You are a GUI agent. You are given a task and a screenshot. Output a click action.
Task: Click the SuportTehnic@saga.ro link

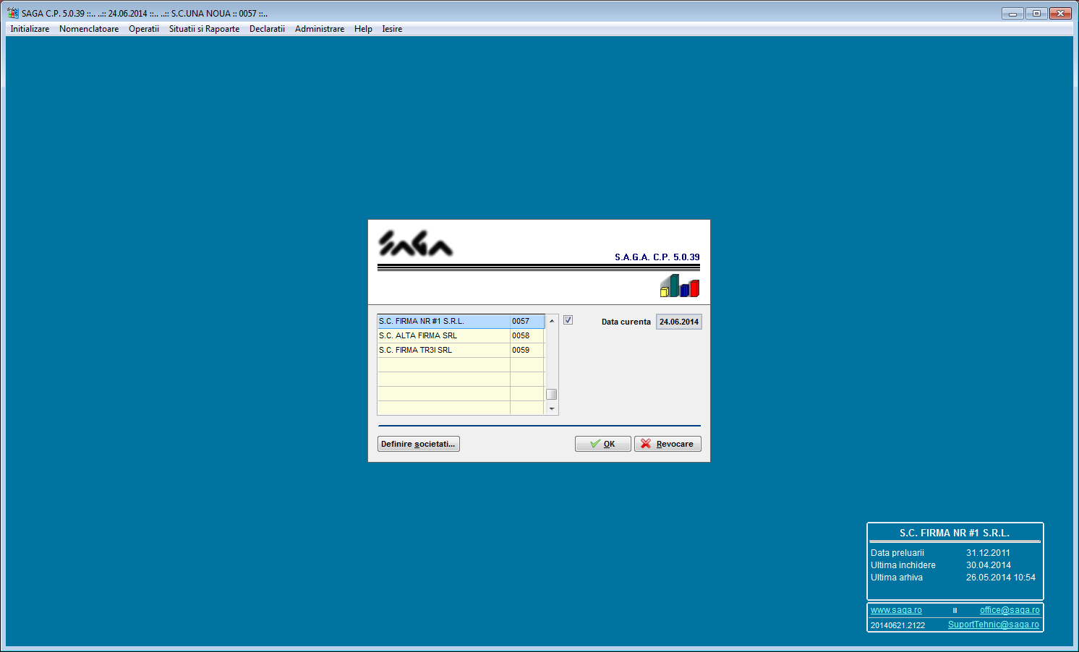(x=994, y=625)
